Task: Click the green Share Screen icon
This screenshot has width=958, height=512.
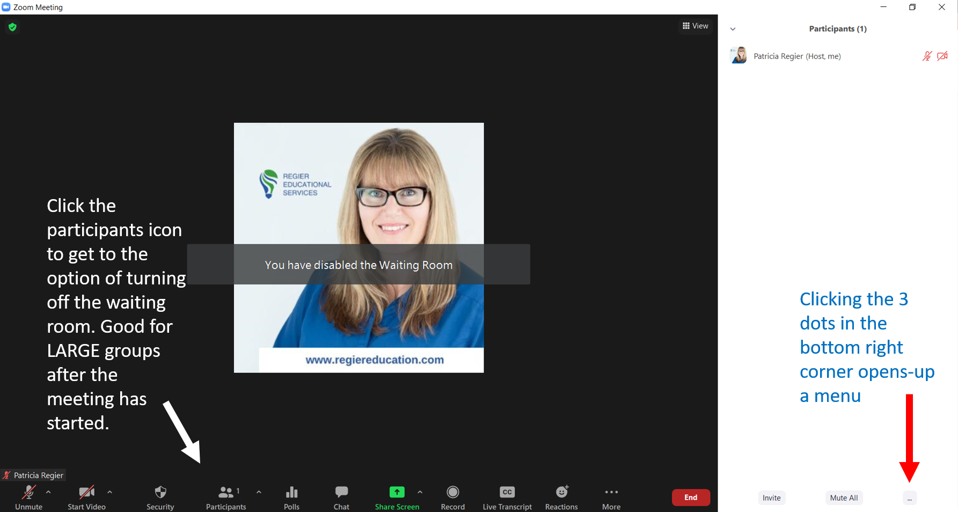Action: point(397,492)
